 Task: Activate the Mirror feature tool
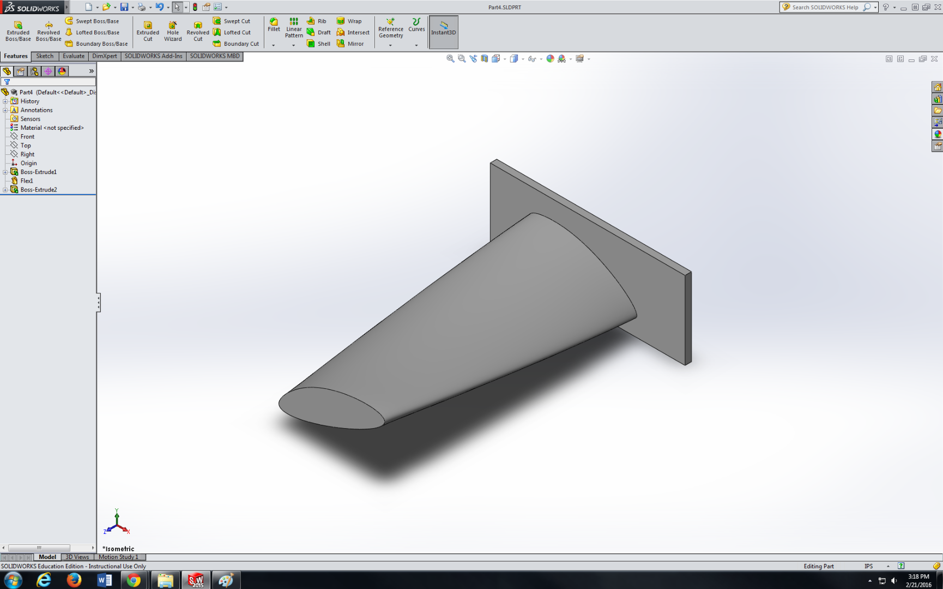coord(353,44)
